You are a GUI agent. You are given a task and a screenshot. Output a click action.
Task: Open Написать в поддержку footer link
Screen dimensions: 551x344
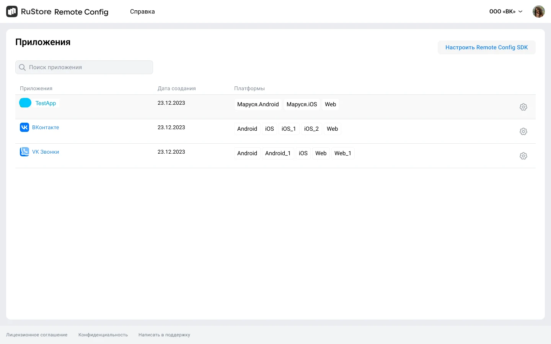165,335
